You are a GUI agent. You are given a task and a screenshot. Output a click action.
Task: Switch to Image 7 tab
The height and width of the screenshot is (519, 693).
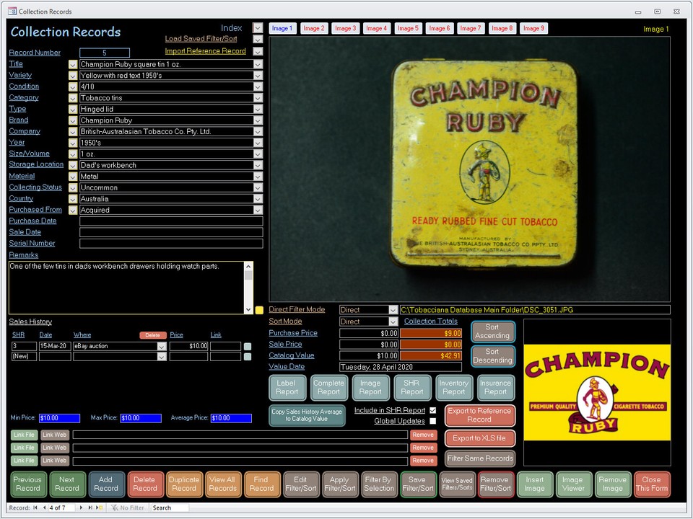point(471,28)
